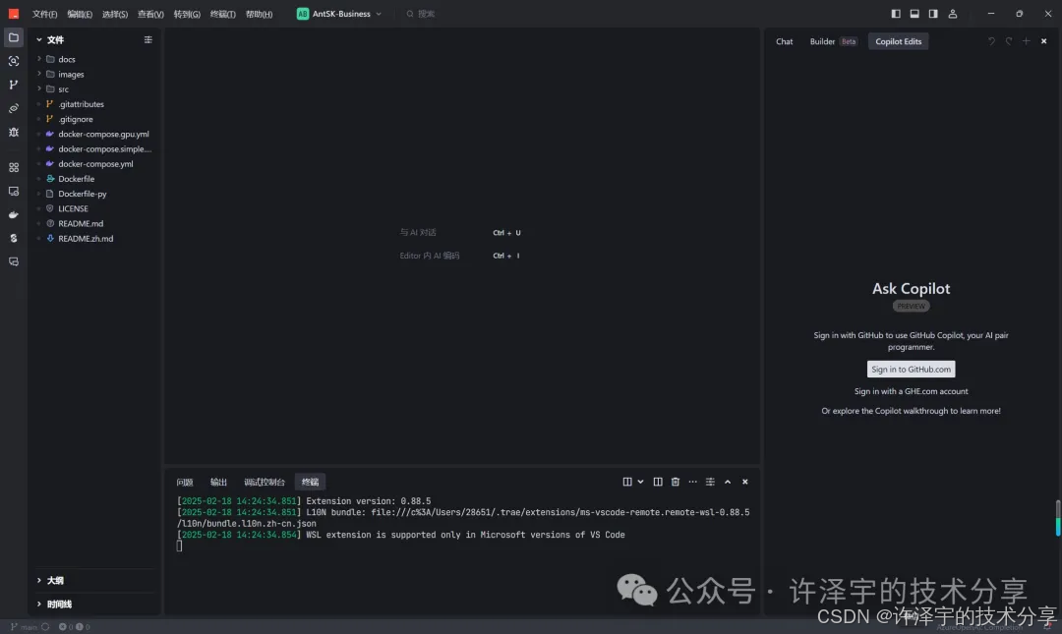Screen dimensions: 1062x634
Task: Split the terminal with the split icon
Action: point(658,482)
